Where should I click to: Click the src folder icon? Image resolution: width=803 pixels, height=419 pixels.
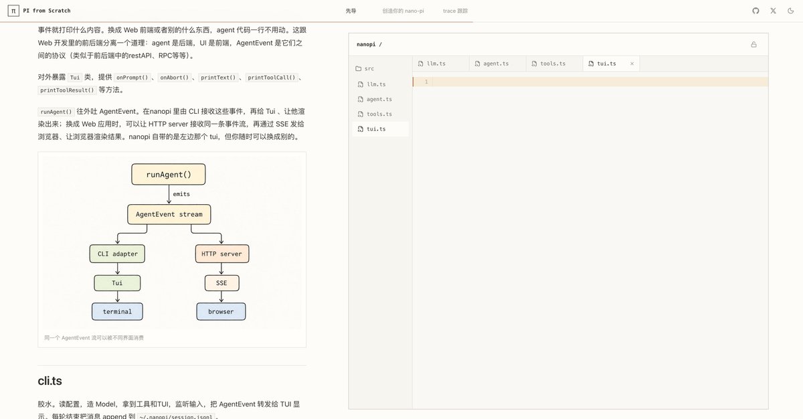click(359, 69)
